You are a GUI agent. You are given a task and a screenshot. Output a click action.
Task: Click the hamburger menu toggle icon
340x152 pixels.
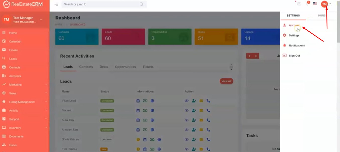[x=56, y=4]
